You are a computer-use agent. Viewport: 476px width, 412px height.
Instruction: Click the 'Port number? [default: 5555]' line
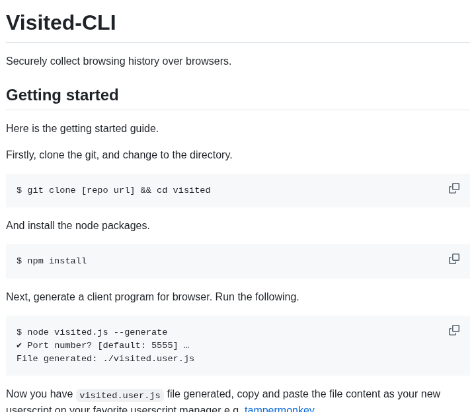(103, 345)
